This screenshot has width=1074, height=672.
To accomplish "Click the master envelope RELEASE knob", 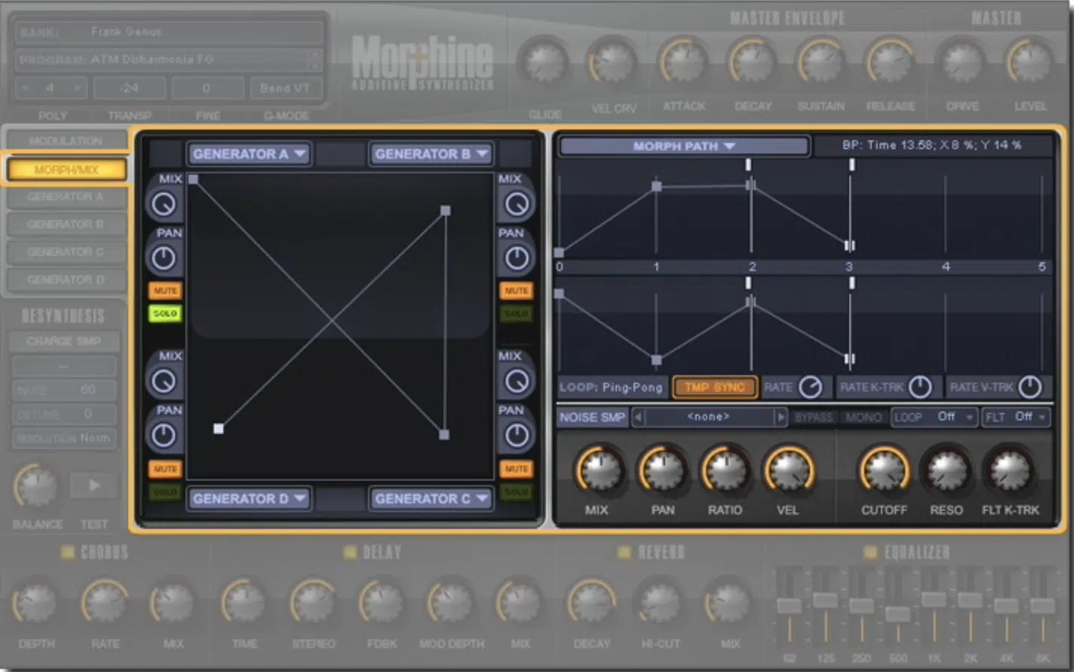I will click(891, 62).
